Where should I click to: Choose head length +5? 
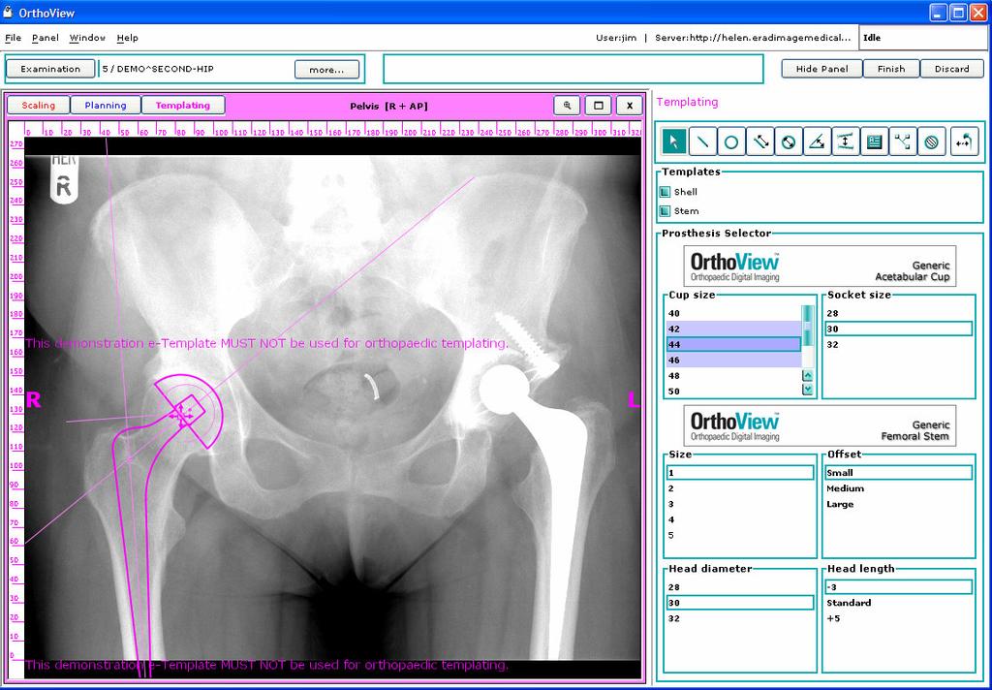coord(898,618)
